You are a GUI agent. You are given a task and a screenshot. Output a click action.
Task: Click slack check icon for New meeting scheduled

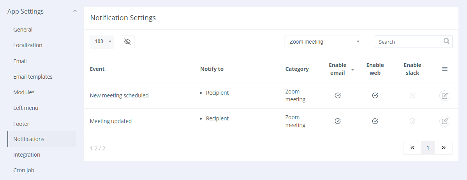(412, 95)
